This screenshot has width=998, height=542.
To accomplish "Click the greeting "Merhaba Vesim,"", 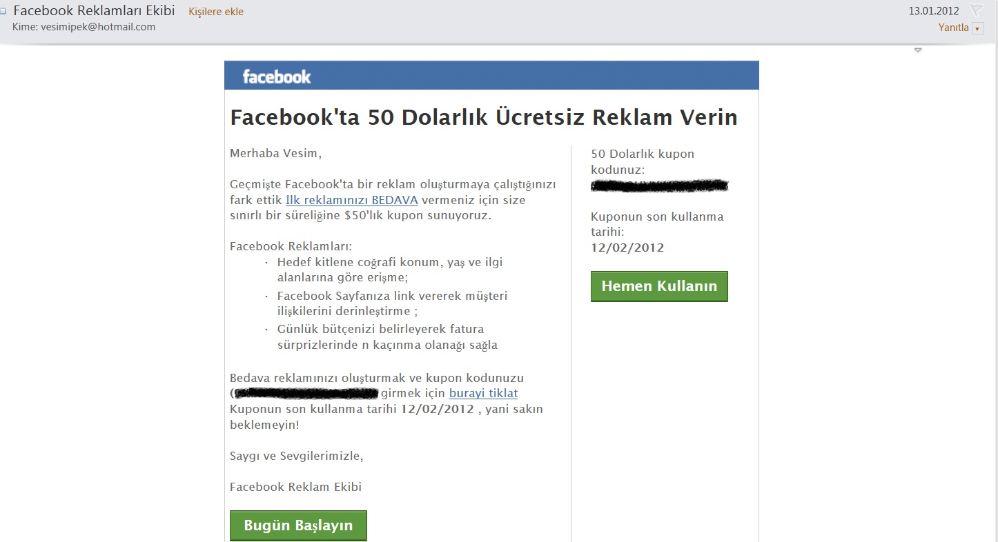I will (x=275, y=154).
